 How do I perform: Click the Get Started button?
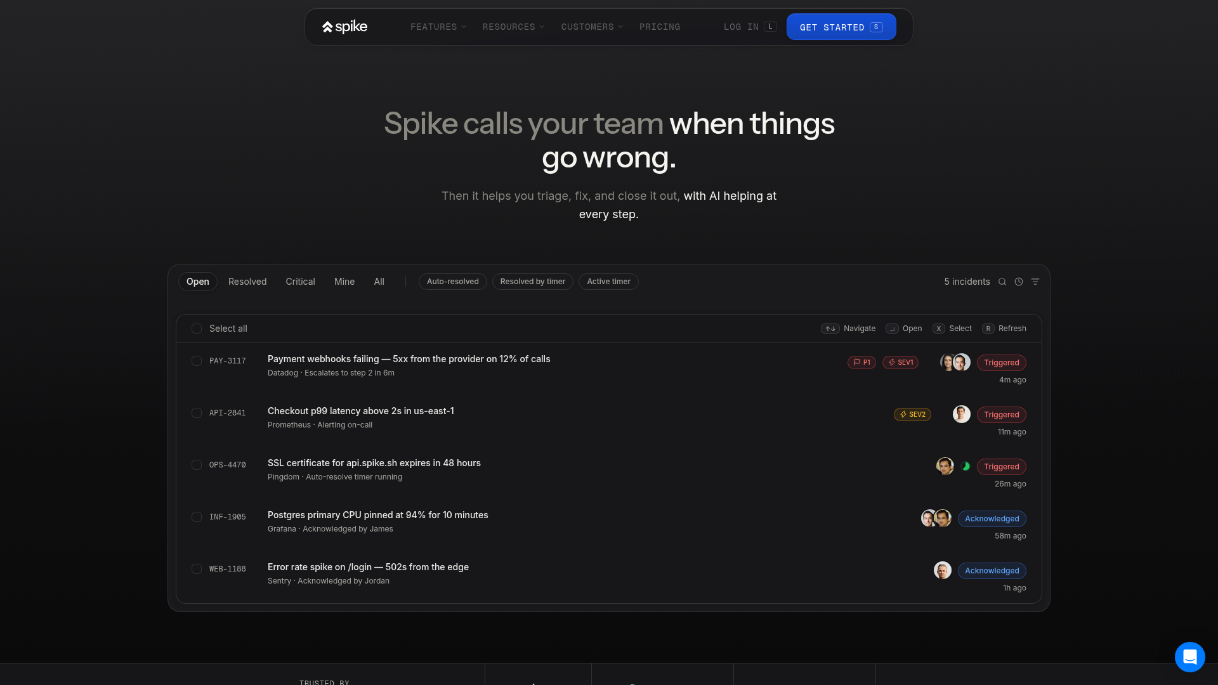click(x=841, y=27)
